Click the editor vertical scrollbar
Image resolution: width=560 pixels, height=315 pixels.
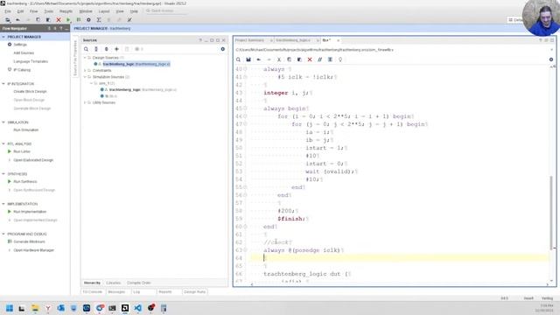point(552,213)
